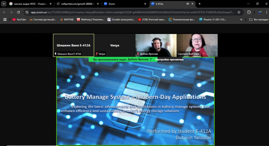Click Светлана Войтенко's video thumbnail
This screenshot has width=269, height=146.
click(x=197, y=45)
